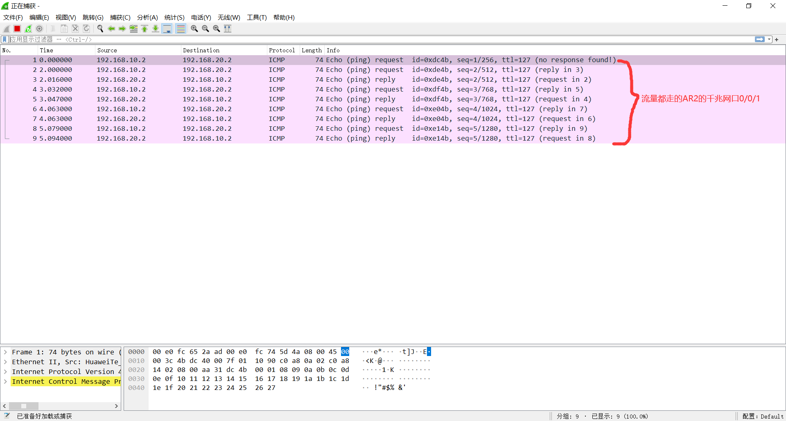This screenshot has width=786, height=421.
Task: Select packet 1 with no response found
Action: click(393, 60)
